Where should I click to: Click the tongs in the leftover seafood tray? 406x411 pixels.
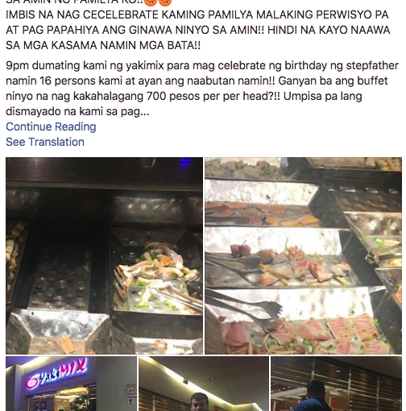(x=176, y=298)
